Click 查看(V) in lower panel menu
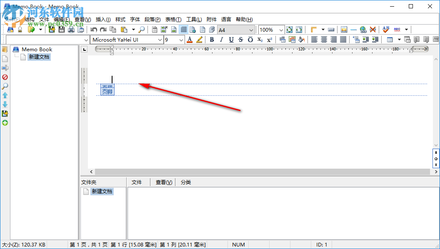 click(x=164, y=182)
